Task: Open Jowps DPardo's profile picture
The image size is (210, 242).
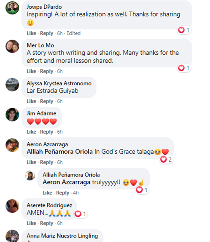Action: (12, 8)
